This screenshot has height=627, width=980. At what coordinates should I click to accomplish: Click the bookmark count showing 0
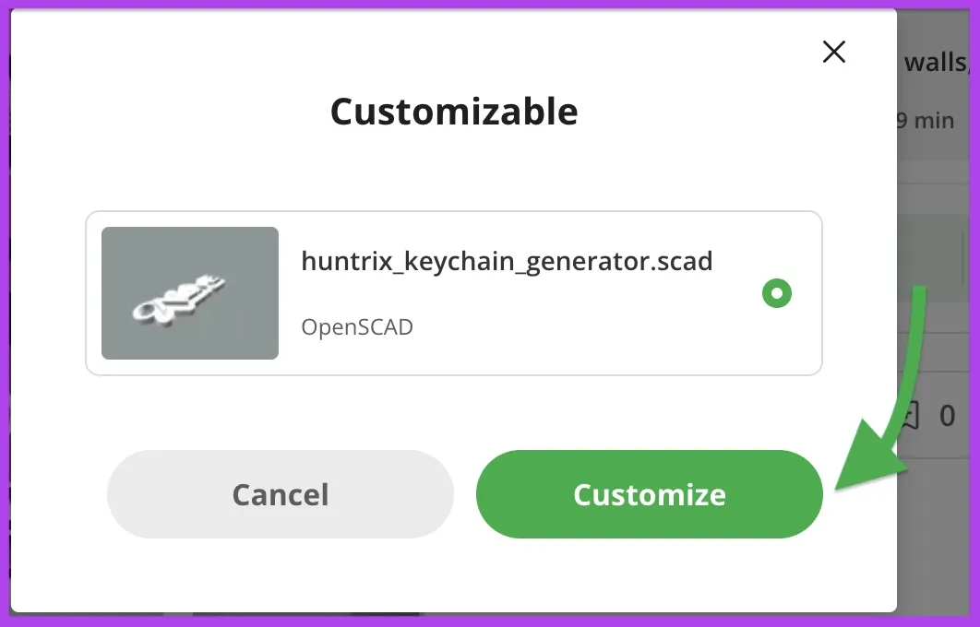947,416
